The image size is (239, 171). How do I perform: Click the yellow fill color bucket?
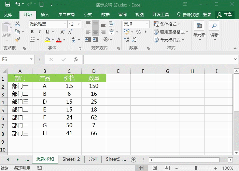47,40
